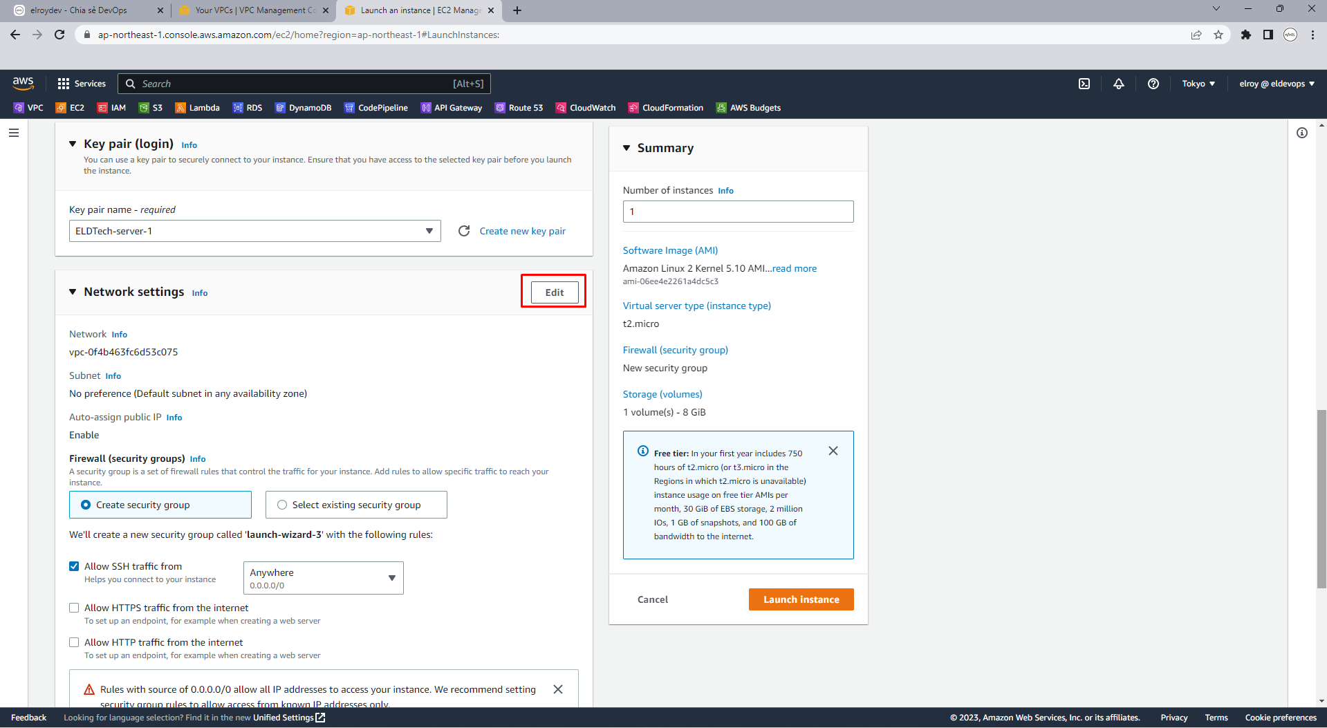Open IAM shortcut in favorites bar
1327x728 pixels.
(x=111, y=108)
